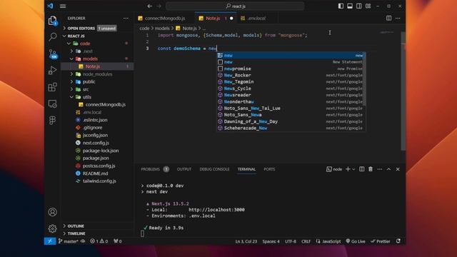This screenshot has height=257, width=457.
Task: Open Run and Debug view
Action: pyautogui.click(x=52, y=70)
